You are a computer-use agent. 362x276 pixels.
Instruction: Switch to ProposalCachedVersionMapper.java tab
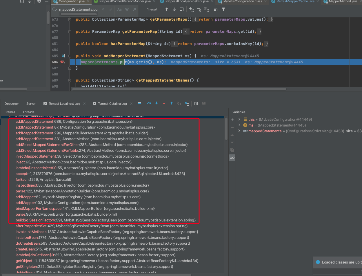point(125,1)
